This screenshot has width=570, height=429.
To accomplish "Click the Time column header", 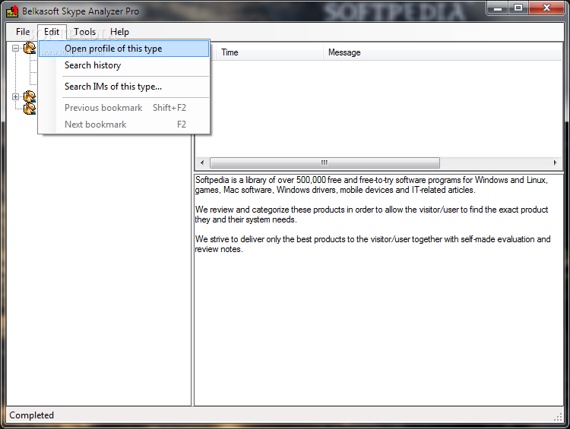I will (x=268, y=52).
